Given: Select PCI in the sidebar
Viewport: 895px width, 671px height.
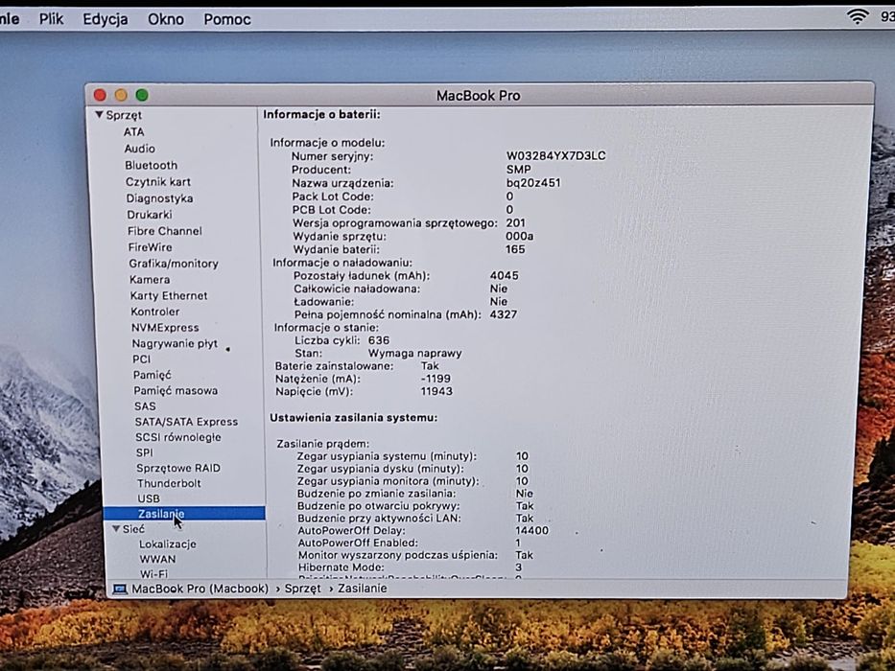Looking at the screenshot, I should tap(142, 359).
